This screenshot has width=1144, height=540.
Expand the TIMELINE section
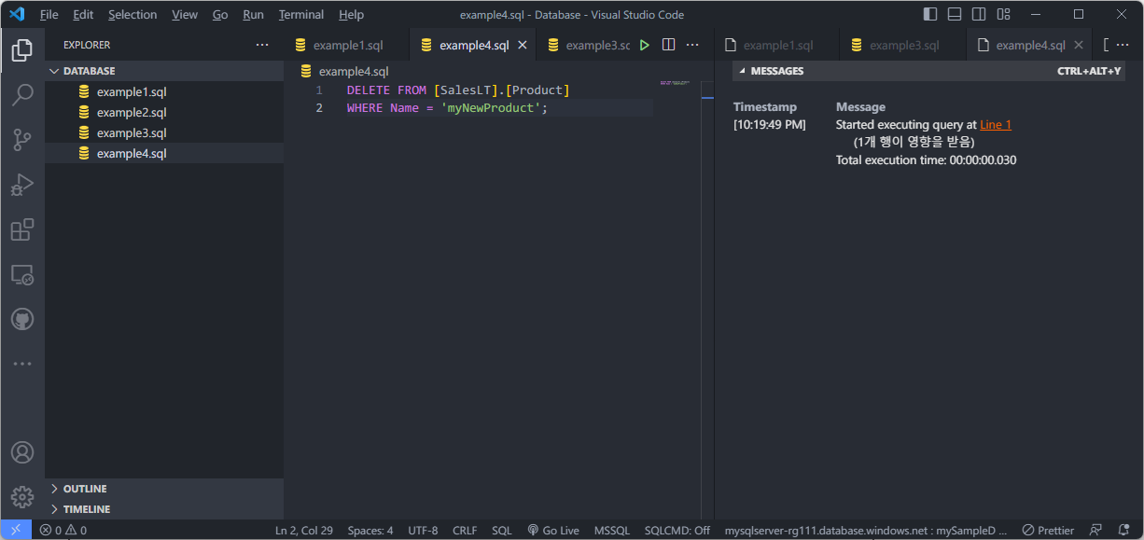(x=164, y=509)
